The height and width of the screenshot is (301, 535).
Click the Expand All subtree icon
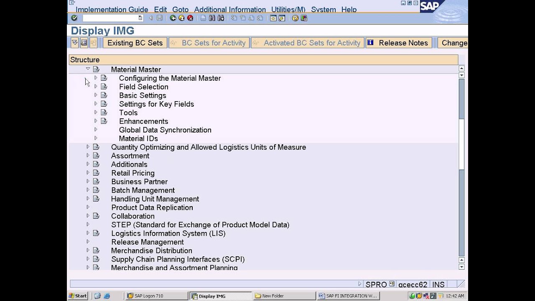click(x=74, y=43)
